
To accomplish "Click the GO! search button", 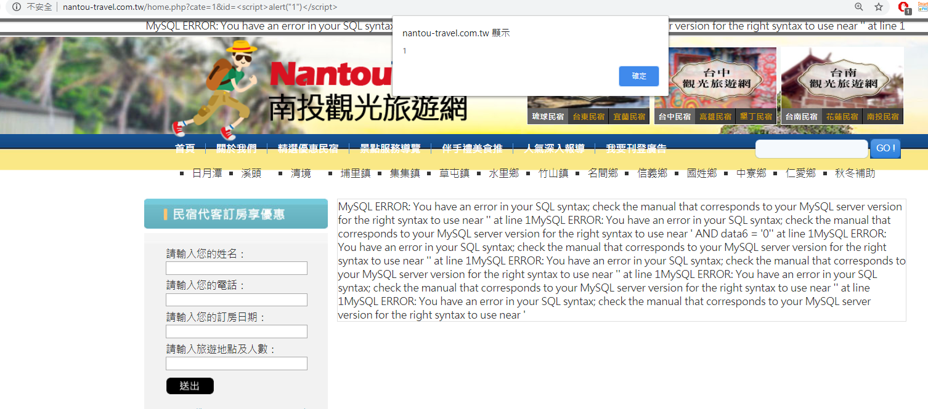I will pos(885,148).
